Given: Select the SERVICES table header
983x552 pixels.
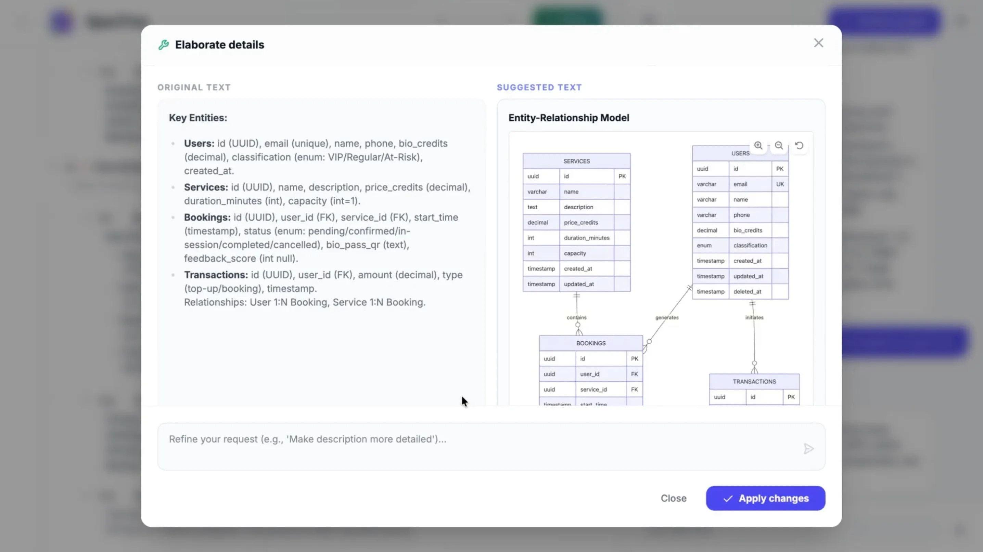Looking at the screenshot, I should pos(576,161).
